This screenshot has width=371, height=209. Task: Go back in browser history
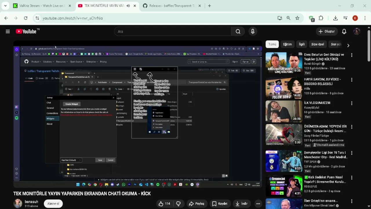[x=6, y=18]
